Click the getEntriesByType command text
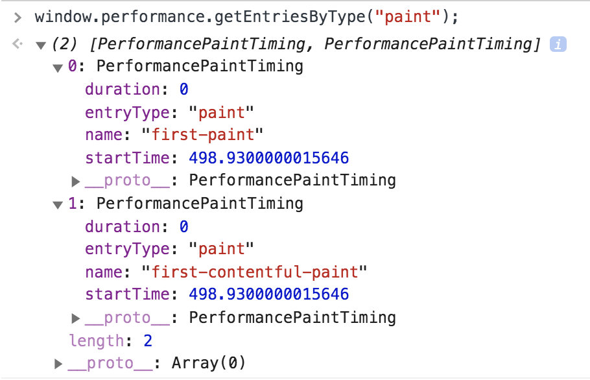The height and width of the screenshot is (380, 590). 246,18
